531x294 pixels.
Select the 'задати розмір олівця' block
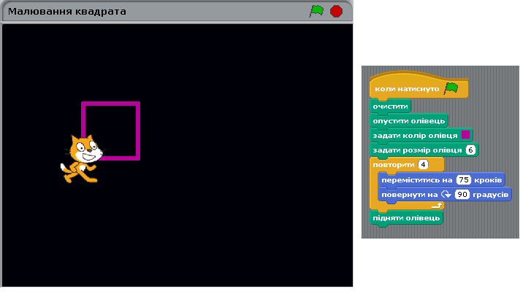click(424, 150)
